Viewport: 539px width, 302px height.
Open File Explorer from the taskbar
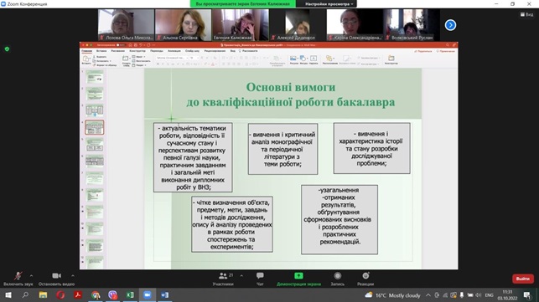point(43,295)
